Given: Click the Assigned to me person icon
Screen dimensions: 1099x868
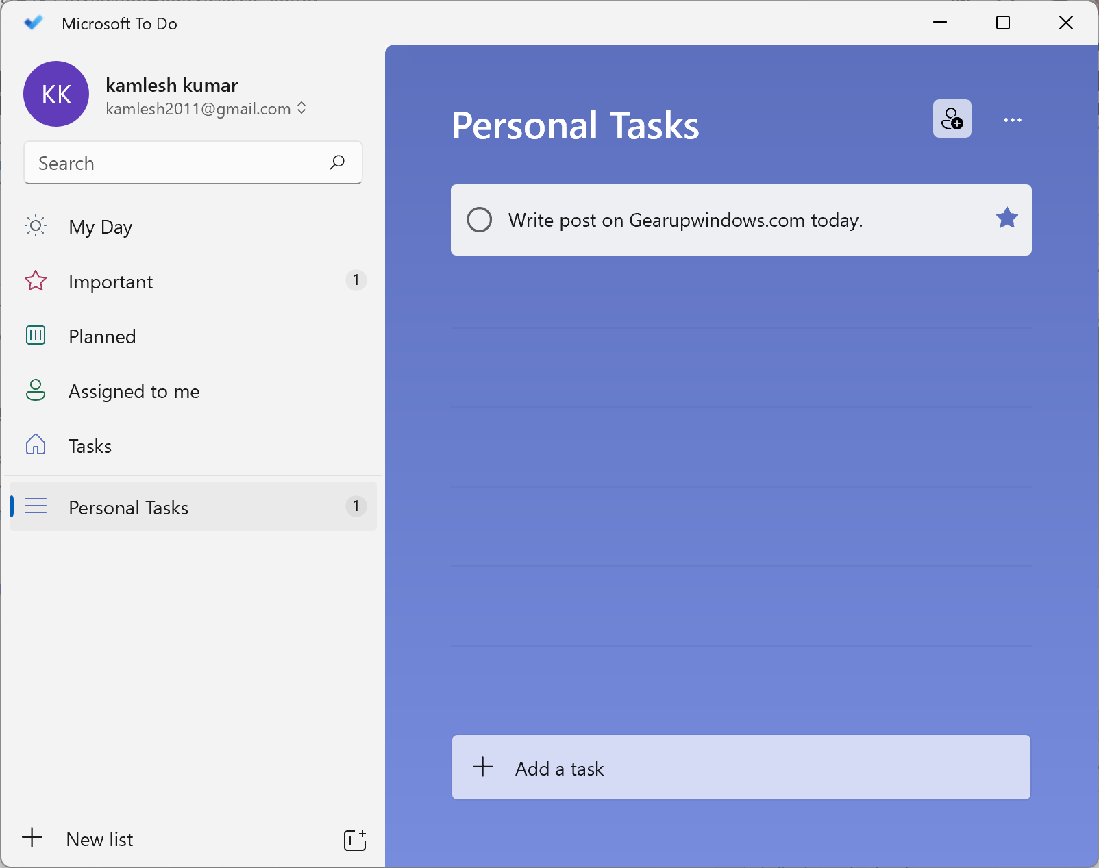Looking at the screenshot, I should 36,390.
